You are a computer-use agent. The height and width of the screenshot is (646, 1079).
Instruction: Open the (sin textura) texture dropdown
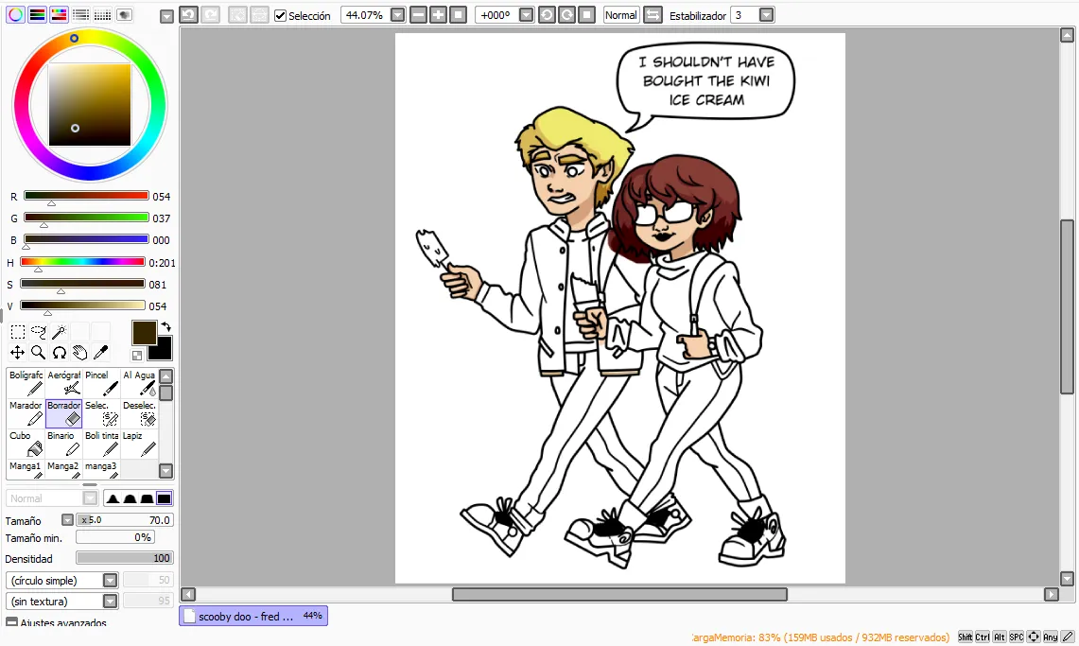[x=110, y=601]
